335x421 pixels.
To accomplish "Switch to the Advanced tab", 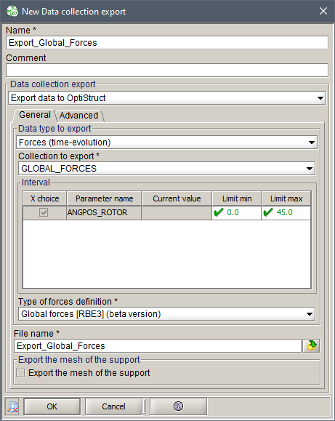I will pyautogui.click(x=79, y=116).
